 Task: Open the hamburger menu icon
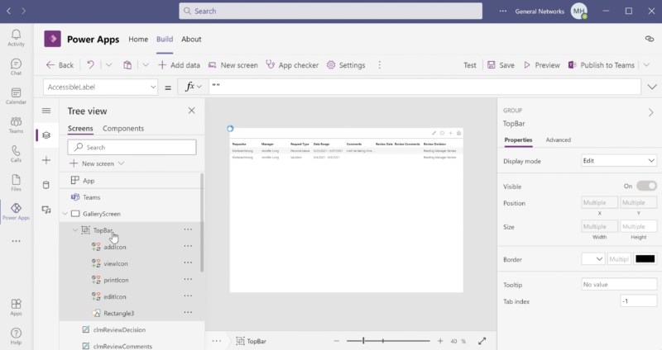point(46,111)
